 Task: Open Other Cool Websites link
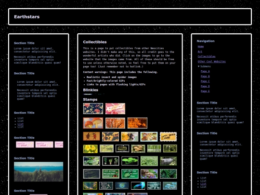211,62
